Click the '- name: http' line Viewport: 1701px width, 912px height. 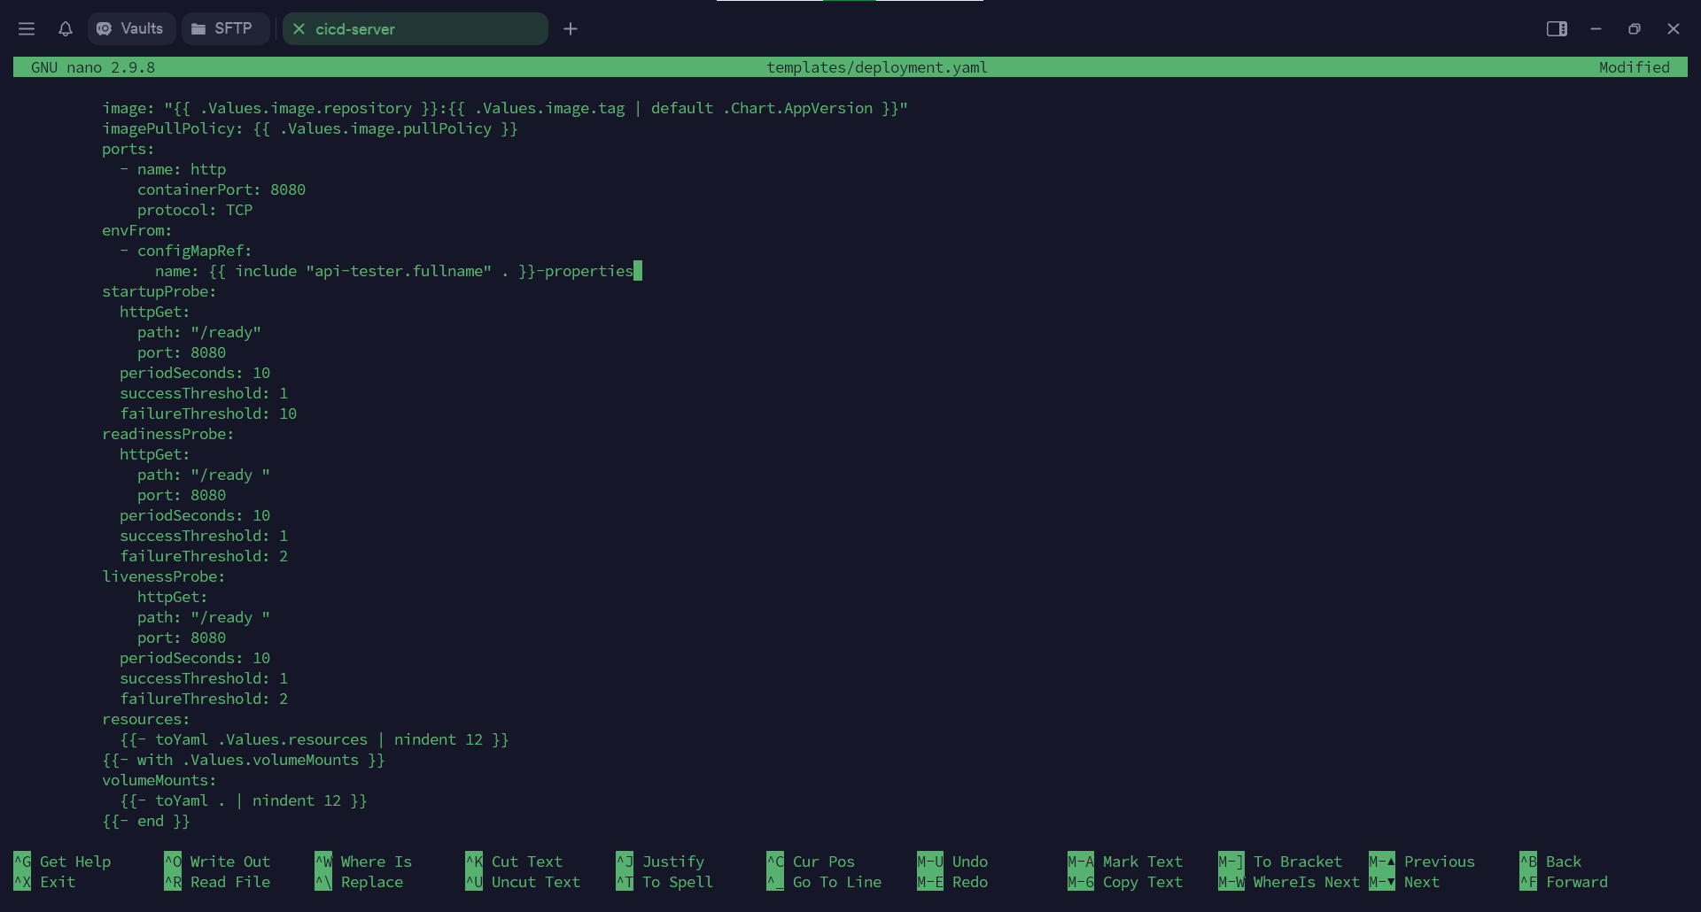(x=173, y=169)
